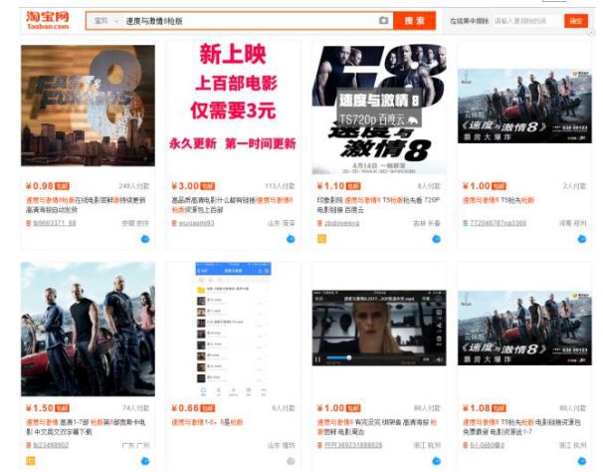Click the seller name link on the ¥1.50 listing
This screenshot has height=472, width=603.
(51, 445)
